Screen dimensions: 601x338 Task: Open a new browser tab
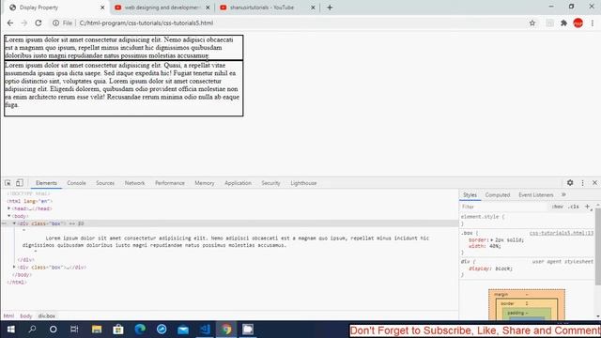point(330,8)
